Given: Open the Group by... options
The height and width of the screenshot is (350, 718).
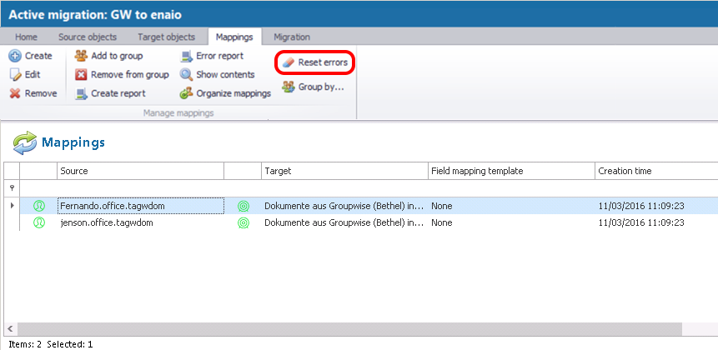Looking at the screenshot, I should pyautogui.click(x=288, y=87).
